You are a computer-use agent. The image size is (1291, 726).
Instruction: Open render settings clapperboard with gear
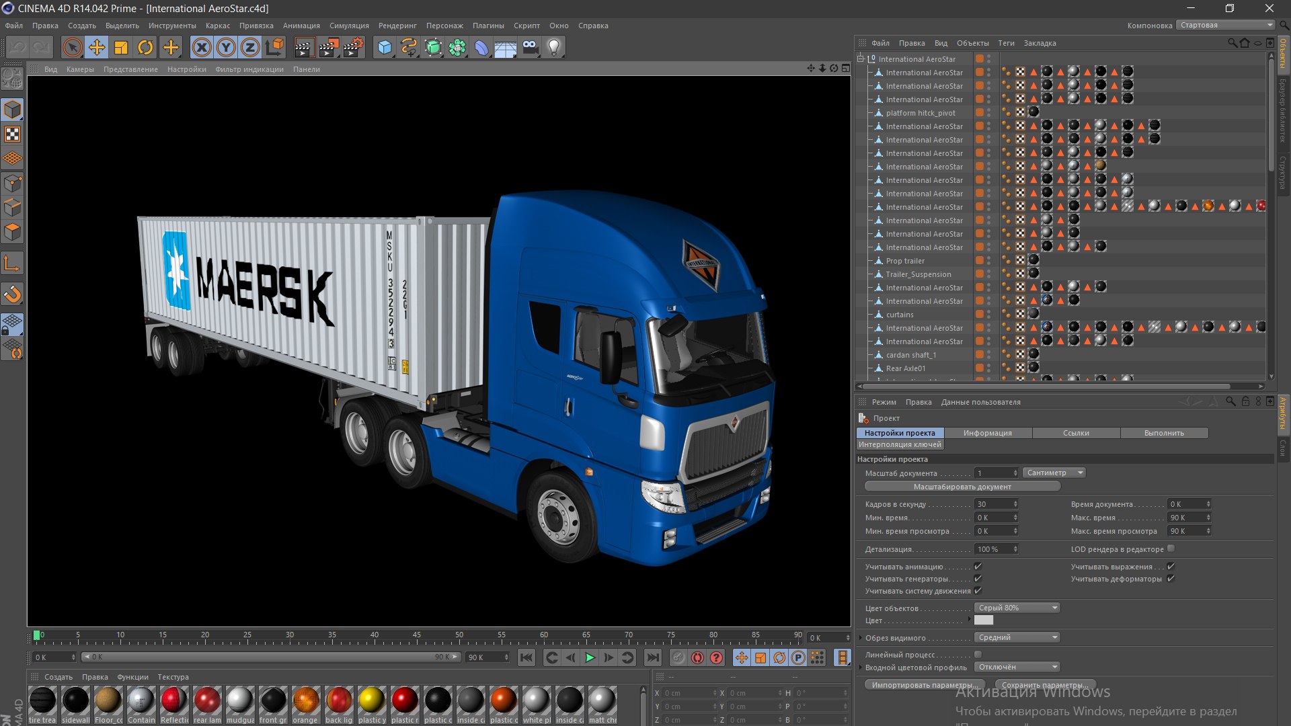[x=354, y=48]
